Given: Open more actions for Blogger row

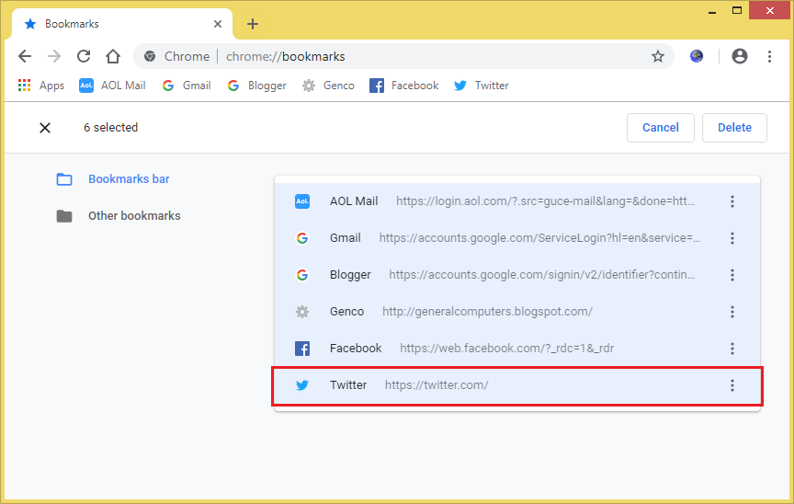Looking at the screenshot, I should point(732,275).
